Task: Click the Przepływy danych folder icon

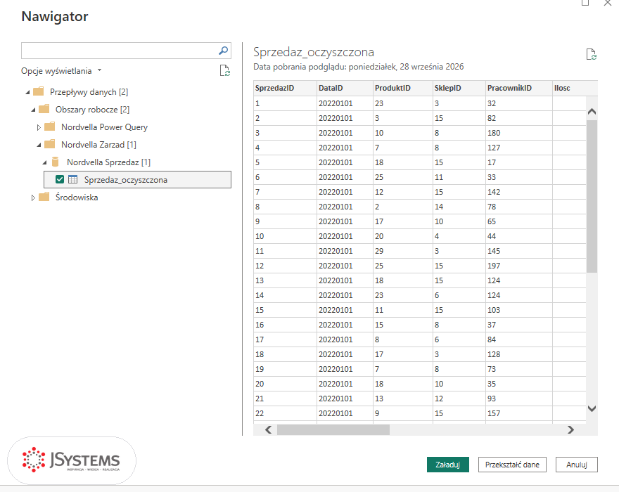Action: (x=38, y=91)
